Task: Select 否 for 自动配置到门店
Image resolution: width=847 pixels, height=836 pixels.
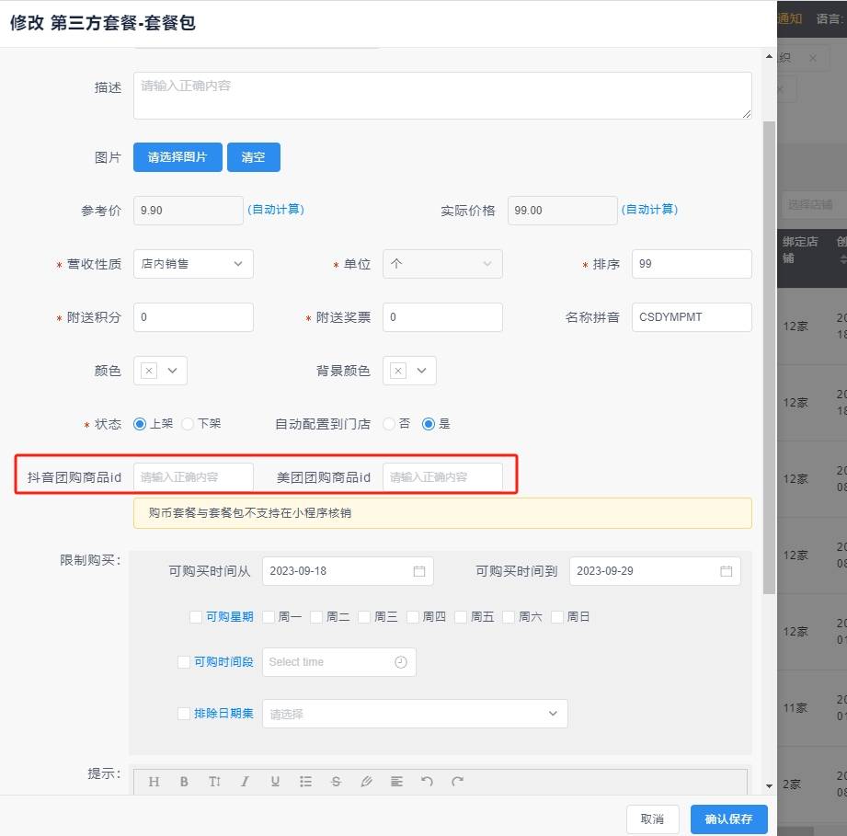Action: pos(389,424)
